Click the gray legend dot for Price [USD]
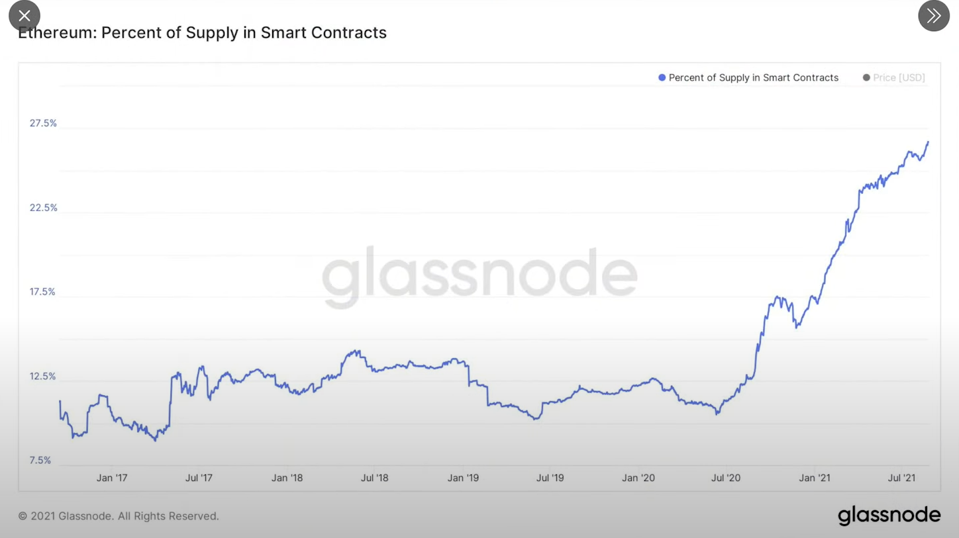Image resolution: width=959 pixels, height=538 pixels. (866, 78)
